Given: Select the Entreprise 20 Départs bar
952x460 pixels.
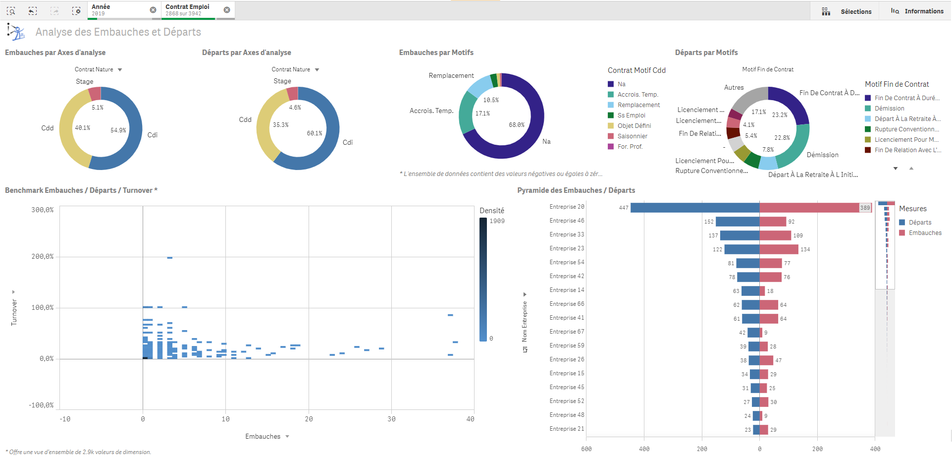Looking at the screenshot, I should click(x=694, y=208).
